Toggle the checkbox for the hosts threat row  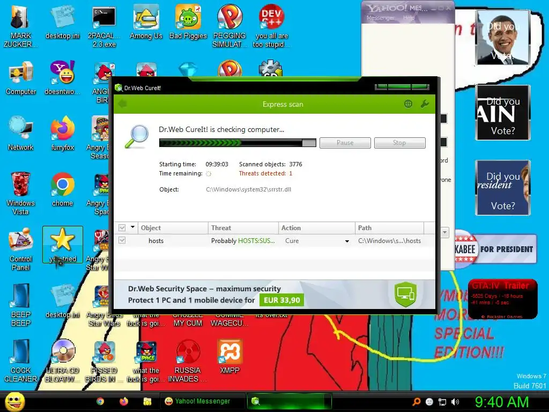coord(122,240)
